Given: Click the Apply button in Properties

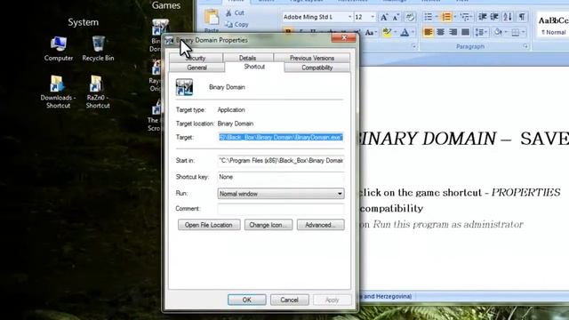Looking at the screenshot, I should 332,300.
